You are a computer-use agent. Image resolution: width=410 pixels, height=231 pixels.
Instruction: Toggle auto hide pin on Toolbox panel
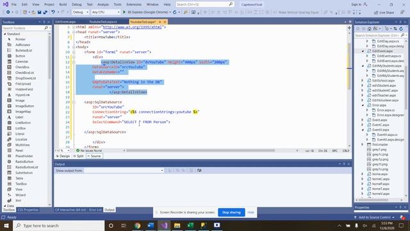(44, 22)
